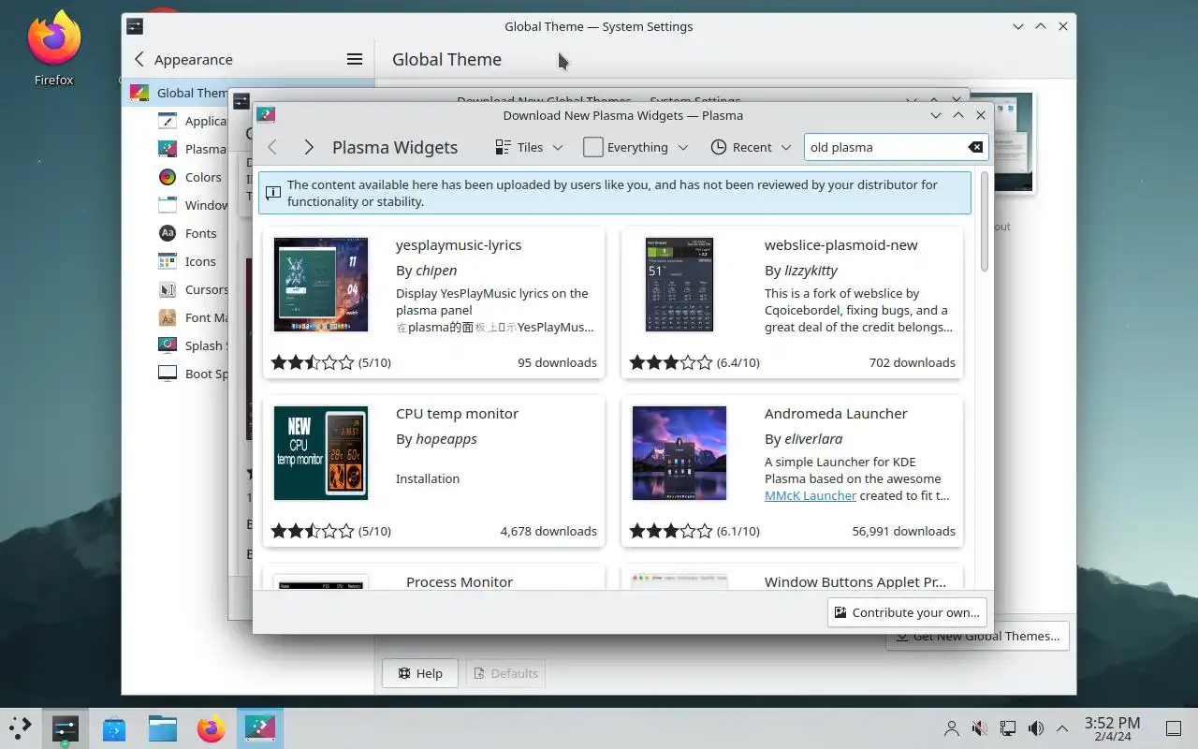Open Icons settings sidebar icon

coord(168,261)
